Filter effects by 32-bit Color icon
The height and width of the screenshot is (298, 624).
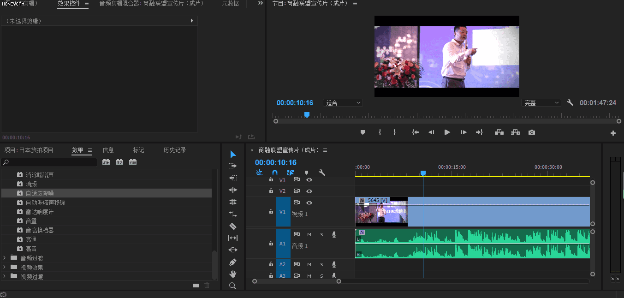(x=119, y=162)
